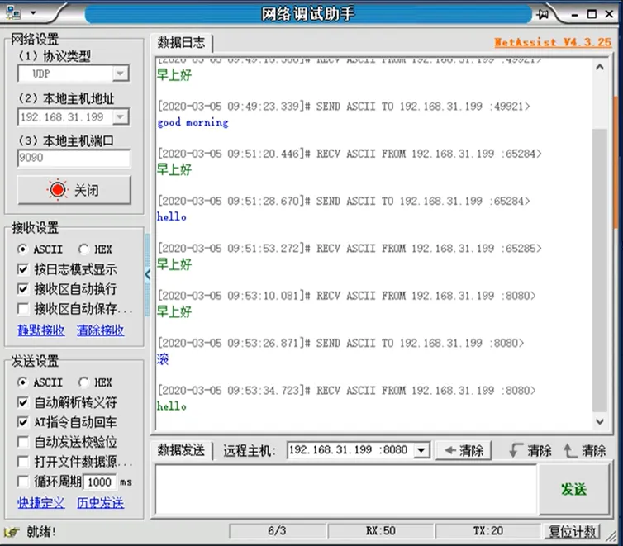Click the 就绪! status text
The width and height of the screenshot is (623, 546).
[41, 532]
